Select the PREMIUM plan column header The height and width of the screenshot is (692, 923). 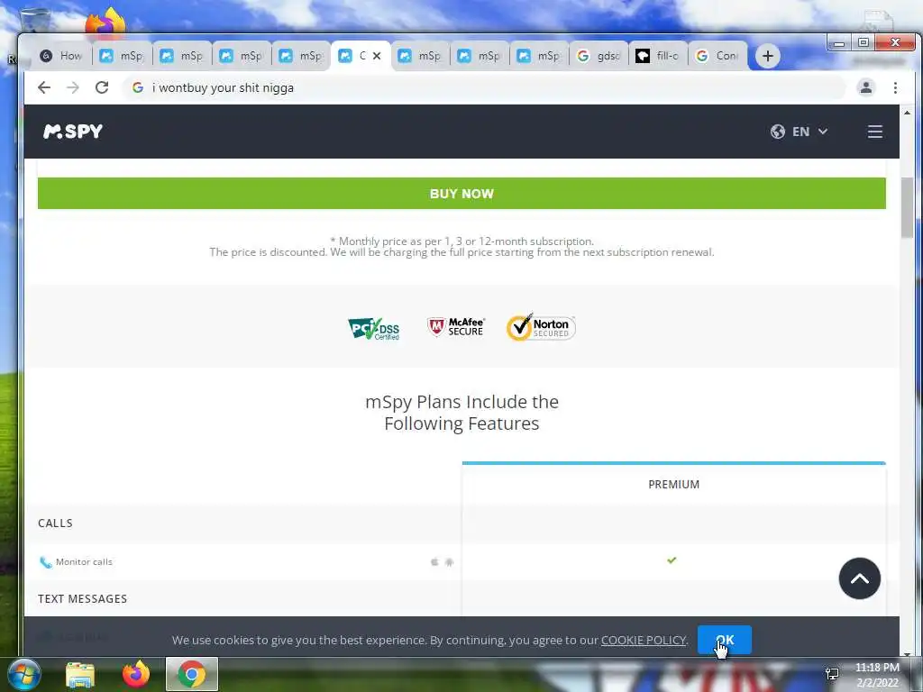click(x=674, y=484)
